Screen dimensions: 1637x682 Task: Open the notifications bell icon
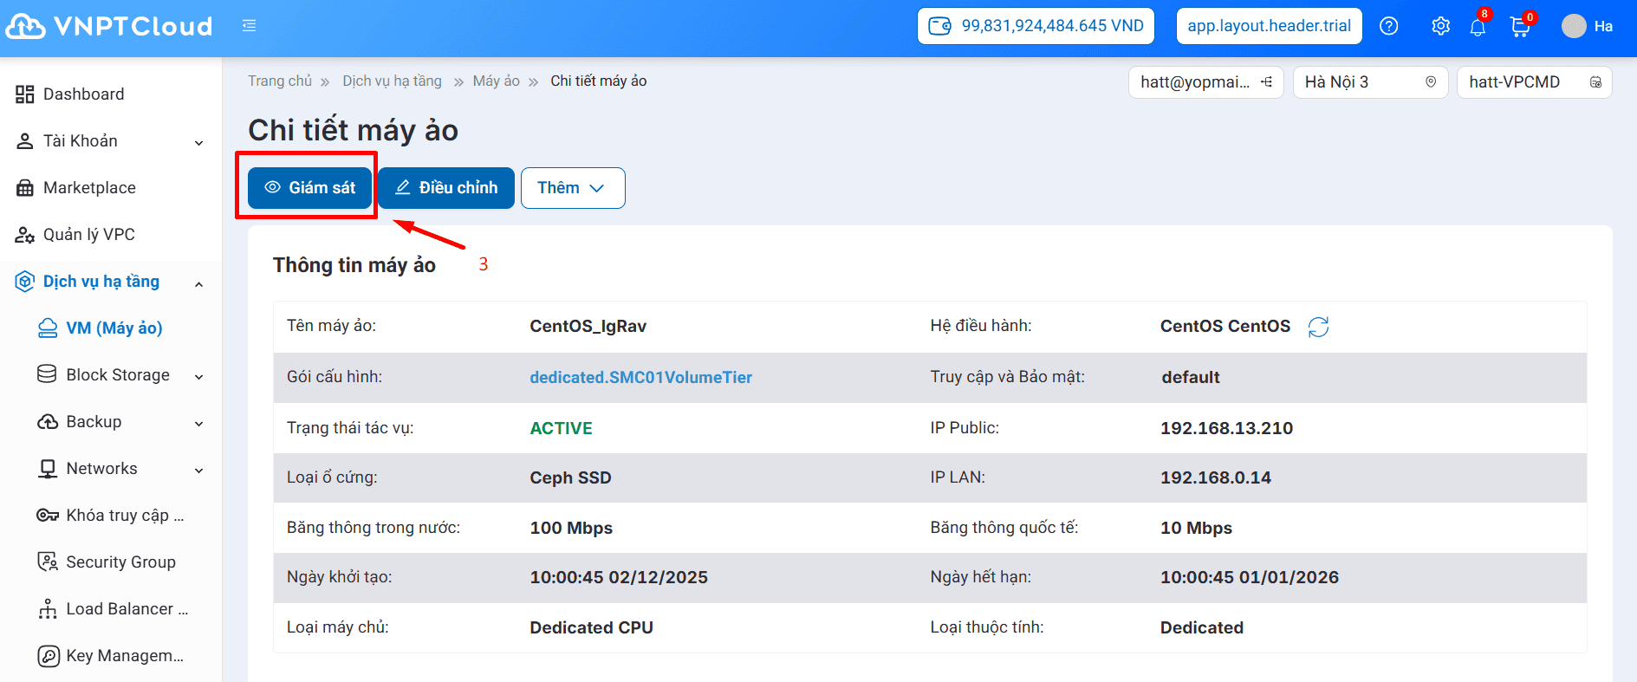pos(1478,27)
